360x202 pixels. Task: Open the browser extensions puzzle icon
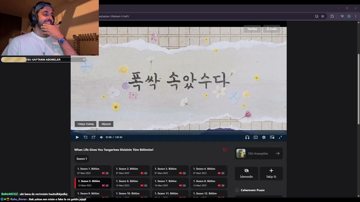pyautogui.click(x=332, y=16)
